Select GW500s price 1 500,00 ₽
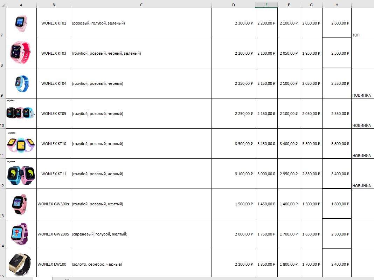 click(233, 204)
